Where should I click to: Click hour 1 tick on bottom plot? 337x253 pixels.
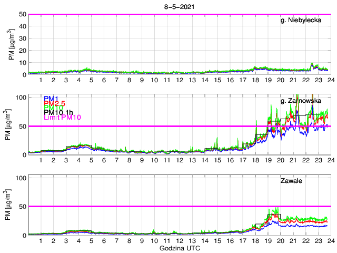click(x=41, y=240)
